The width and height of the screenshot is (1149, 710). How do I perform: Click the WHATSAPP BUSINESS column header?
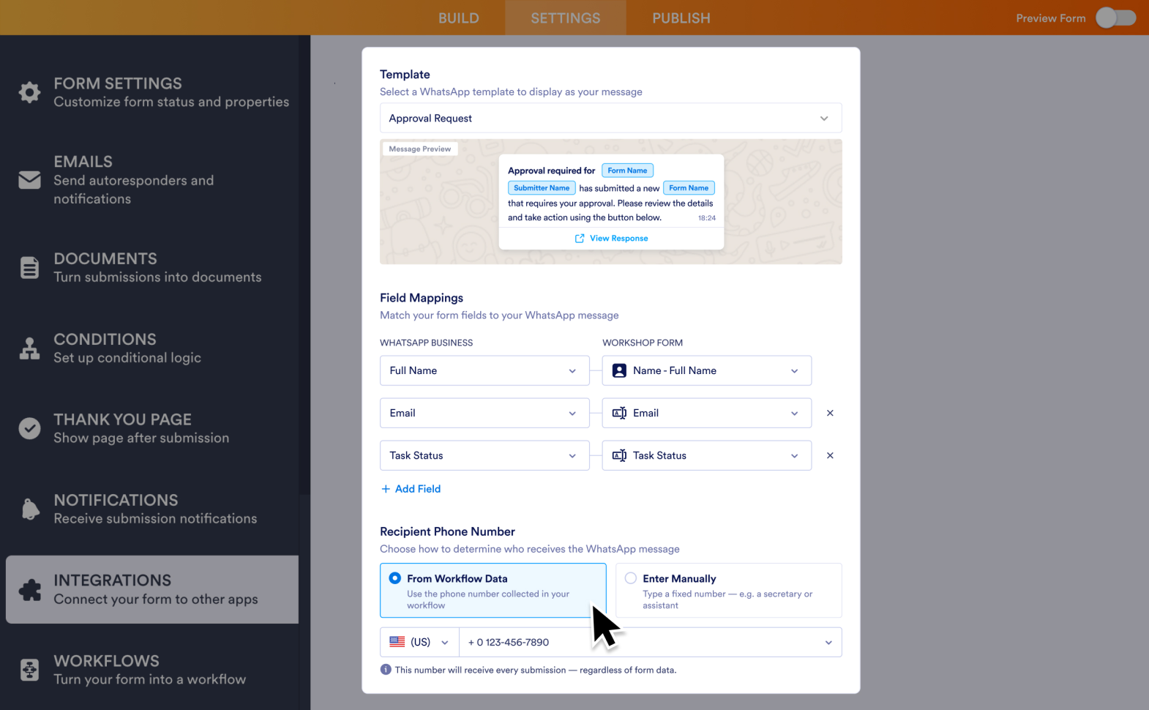tap(427, 343)
